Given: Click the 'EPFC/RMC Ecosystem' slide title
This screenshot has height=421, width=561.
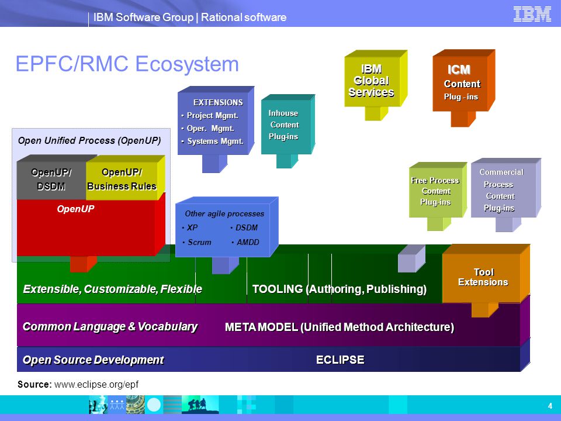Looking at the screenshot, I should pos(127,64).
